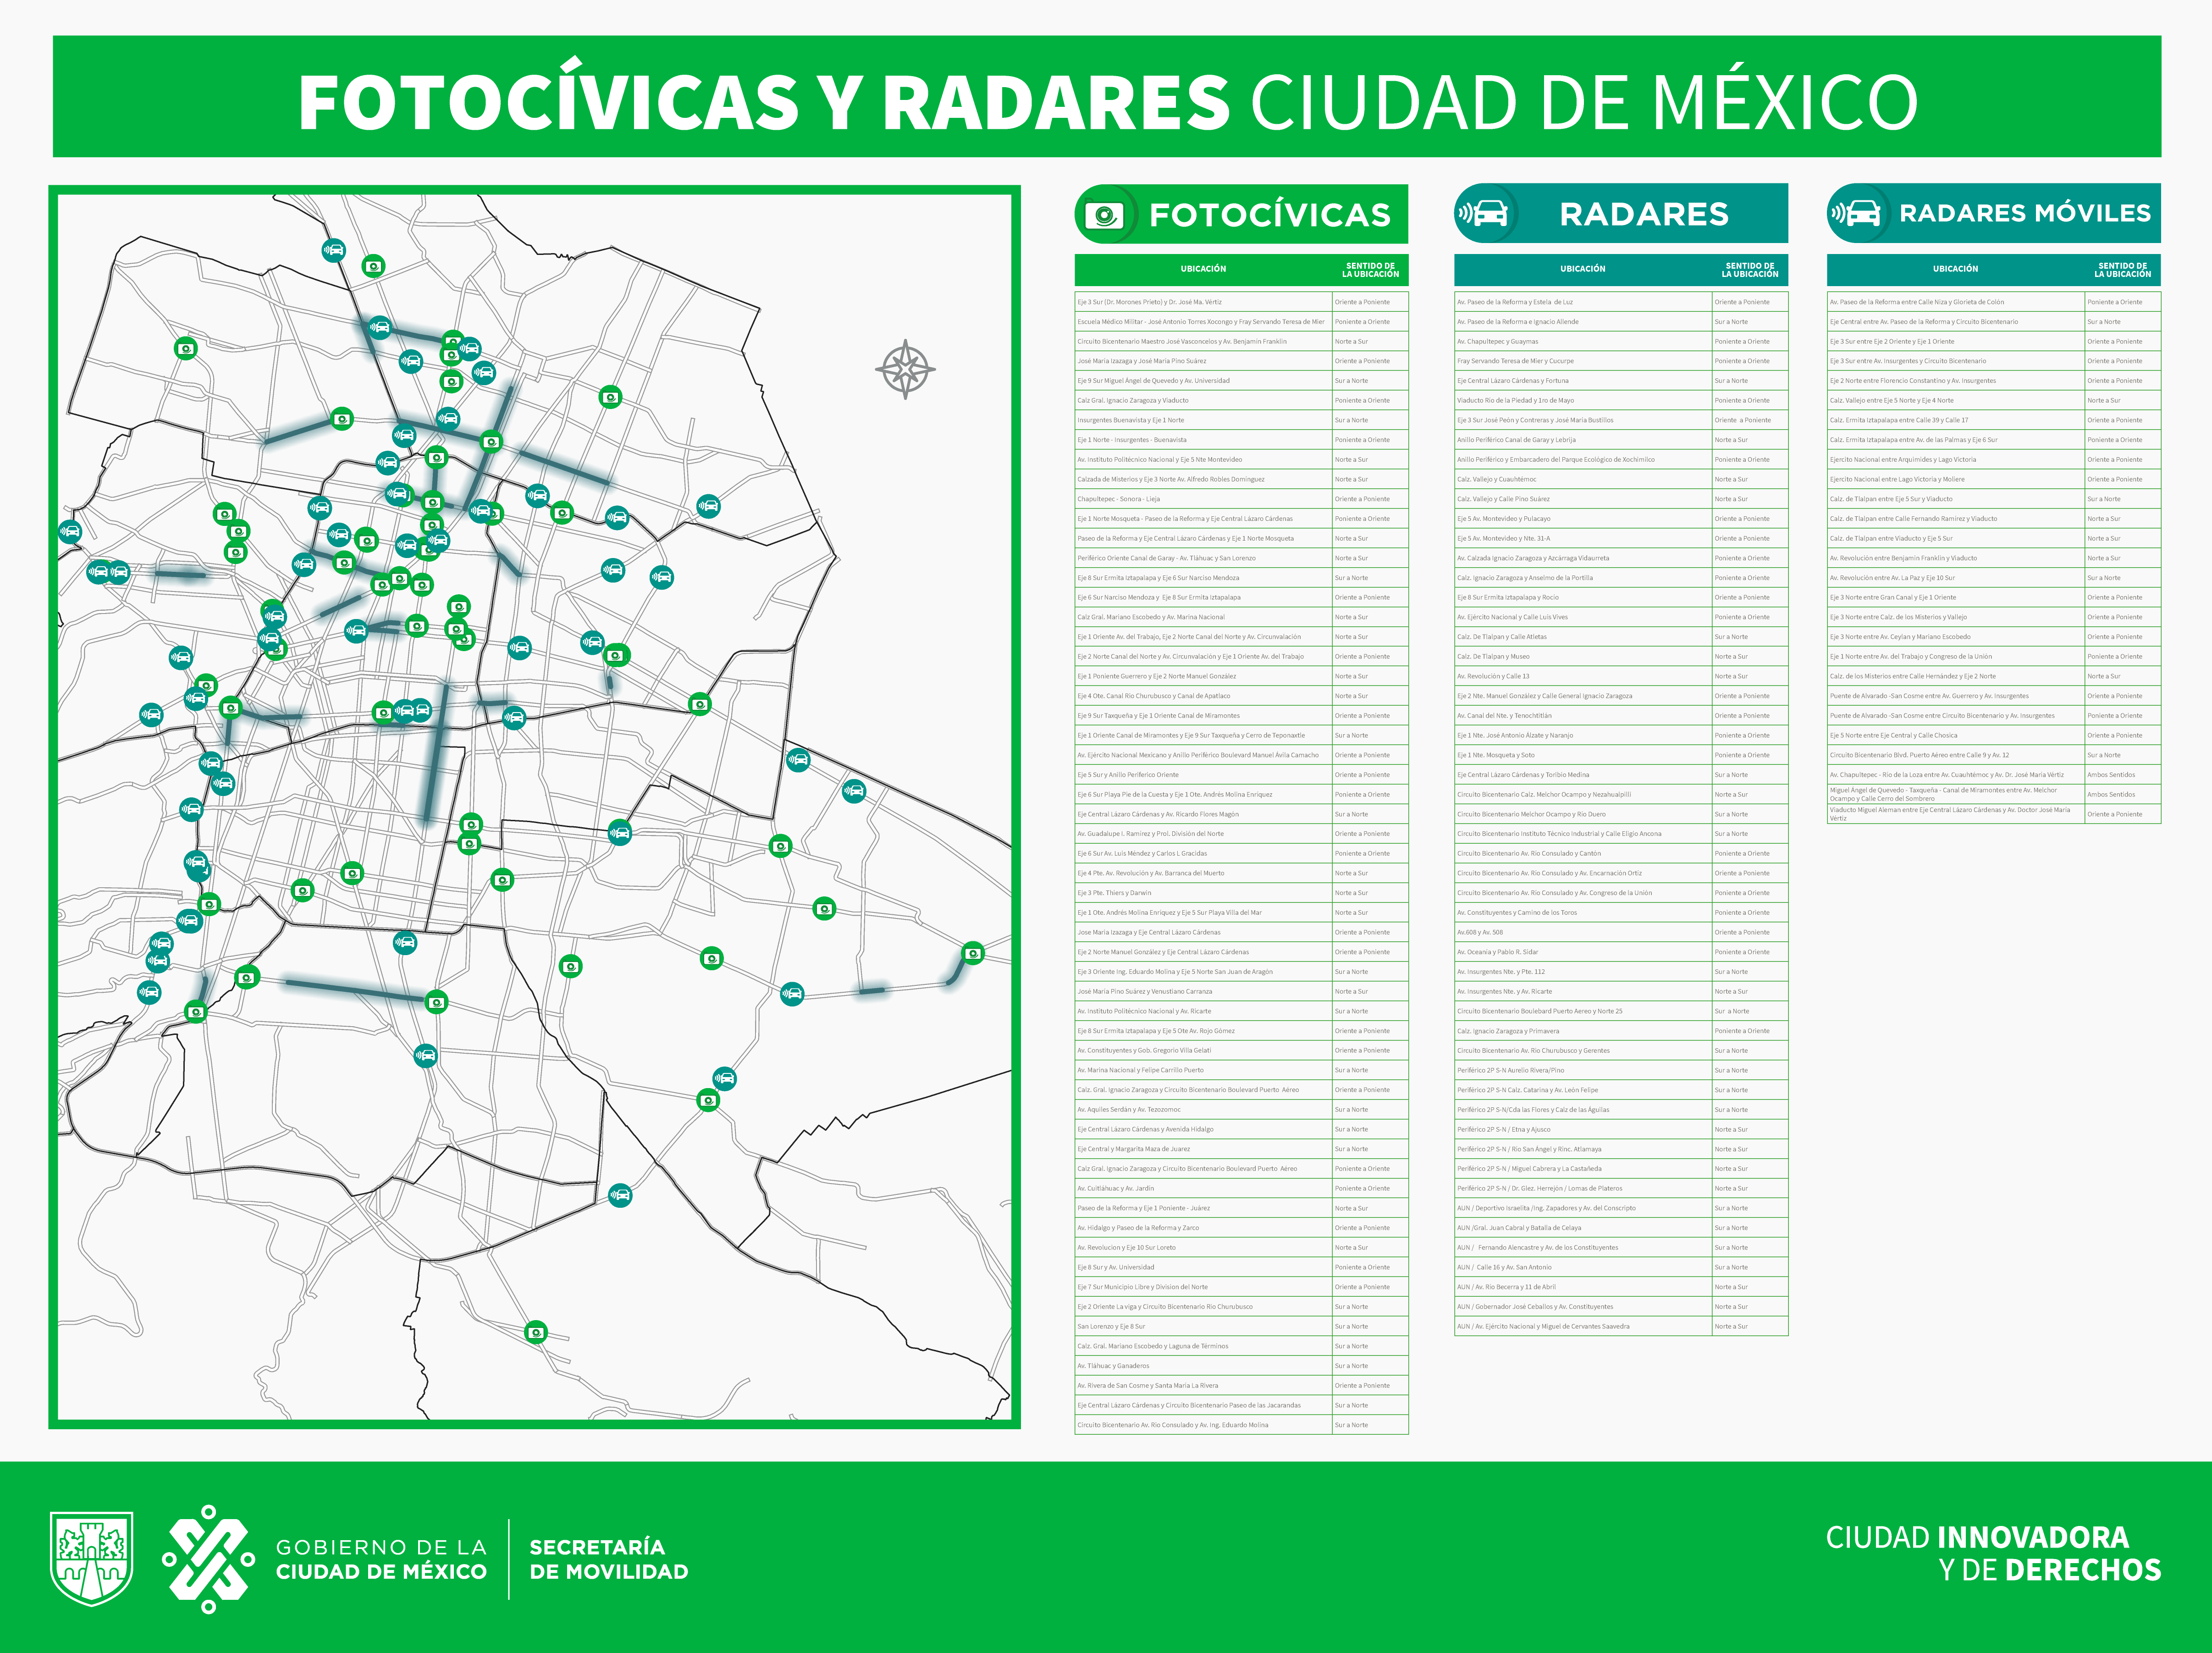
Task: Select mobile radar row Reforma entre Calle Niza y Glorieta de Colón
Action: point(1994,302)
